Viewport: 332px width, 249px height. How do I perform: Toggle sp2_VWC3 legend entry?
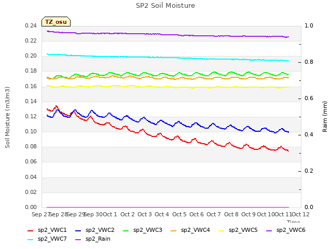143,230
